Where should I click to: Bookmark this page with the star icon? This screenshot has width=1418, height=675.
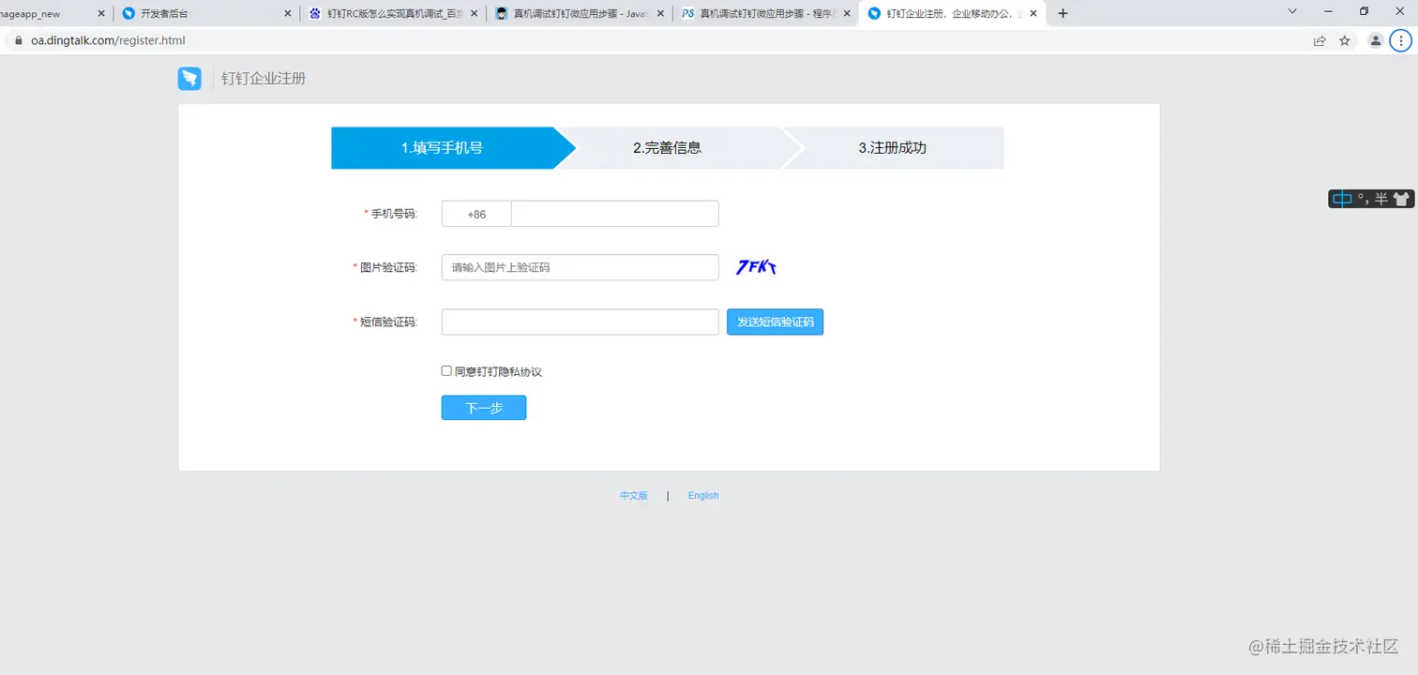[1345, 40]
